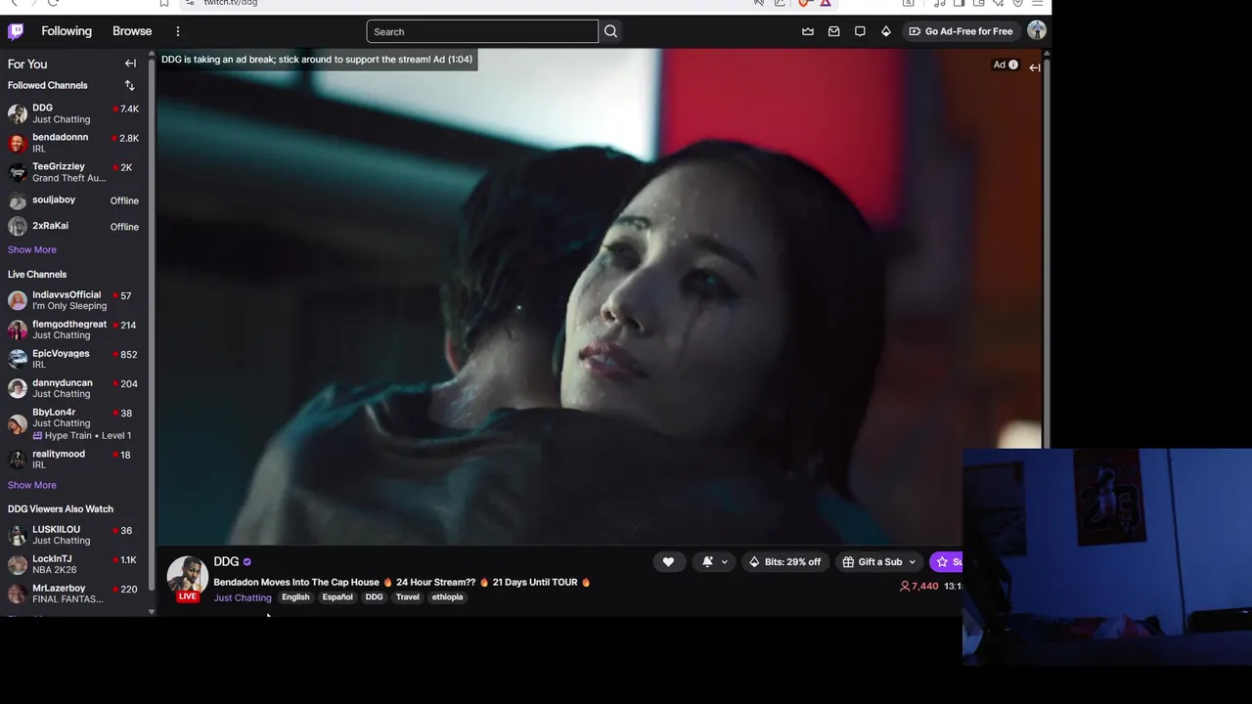Screen dimensions: 1252x704
Task: Open the whispers chat bubble icon
Action: pyautogui.click(x=860, y=31)
